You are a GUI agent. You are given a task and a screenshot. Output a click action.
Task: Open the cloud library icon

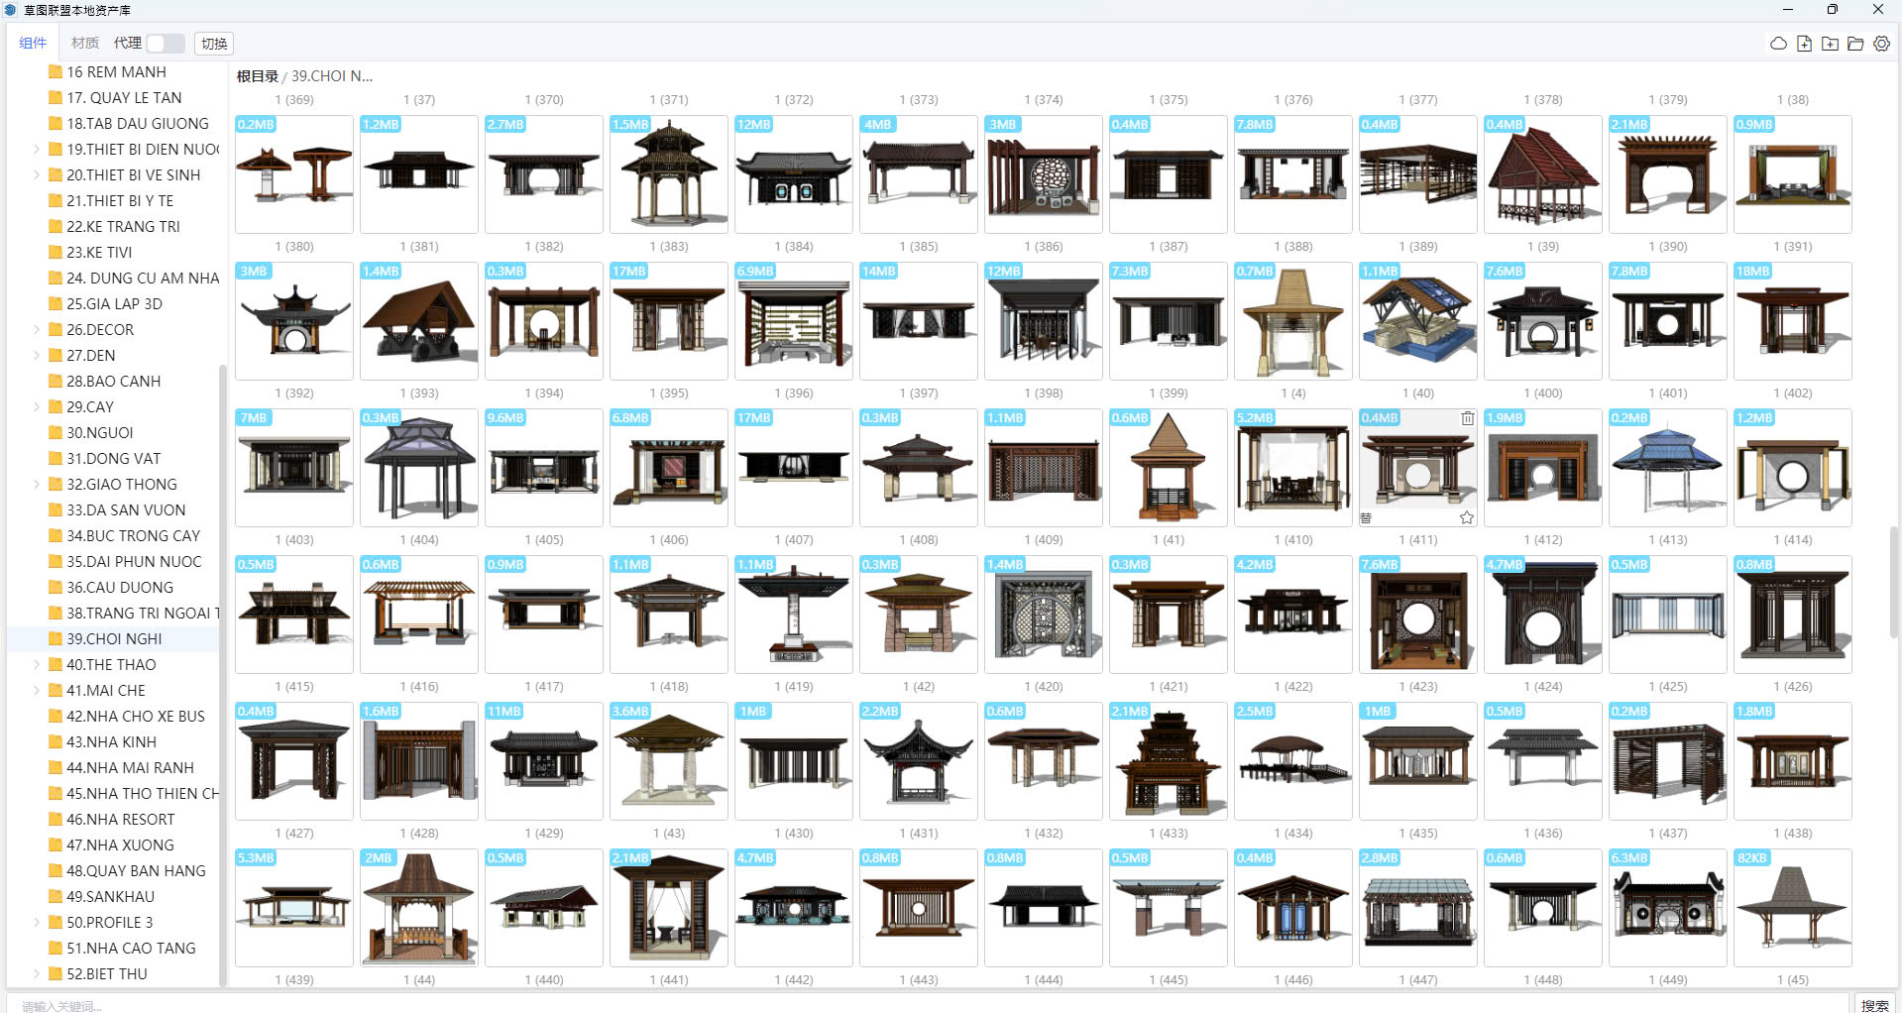1778,44
